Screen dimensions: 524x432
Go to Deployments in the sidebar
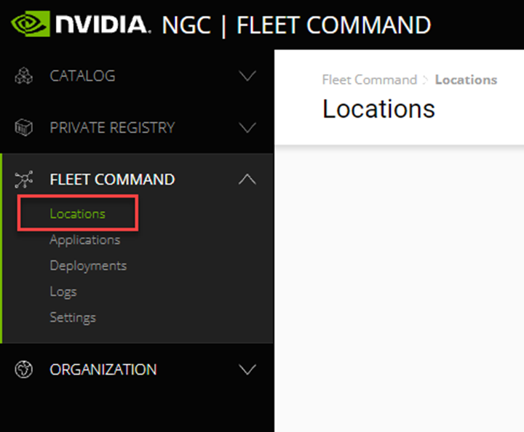[x=88, y=265]
